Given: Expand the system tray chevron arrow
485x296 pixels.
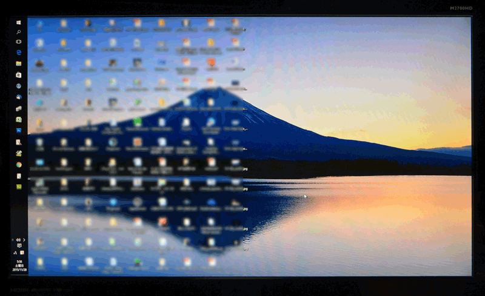Looking at the screenshot, I should click(24, 240).
